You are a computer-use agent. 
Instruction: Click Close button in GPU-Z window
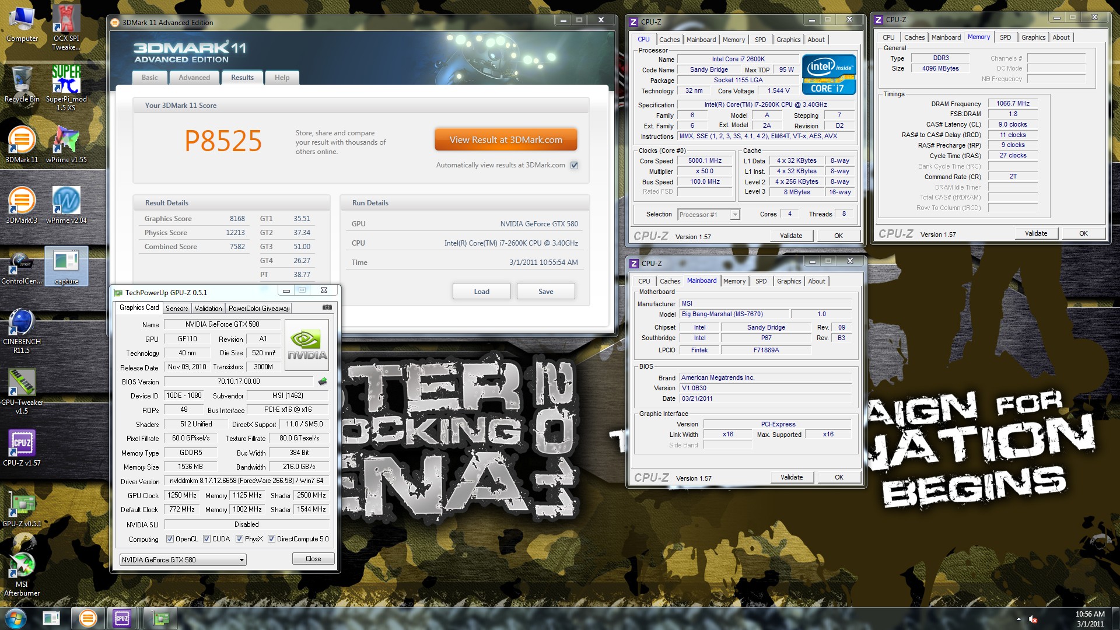313,559
